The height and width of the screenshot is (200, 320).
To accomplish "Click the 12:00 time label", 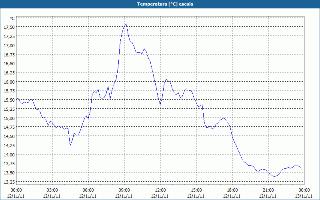I will (x=160, y=190).
